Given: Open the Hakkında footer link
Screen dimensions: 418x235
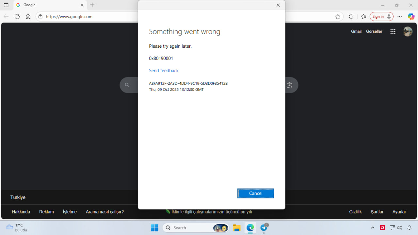Looking at the screenshot, I should click(21, 212).
